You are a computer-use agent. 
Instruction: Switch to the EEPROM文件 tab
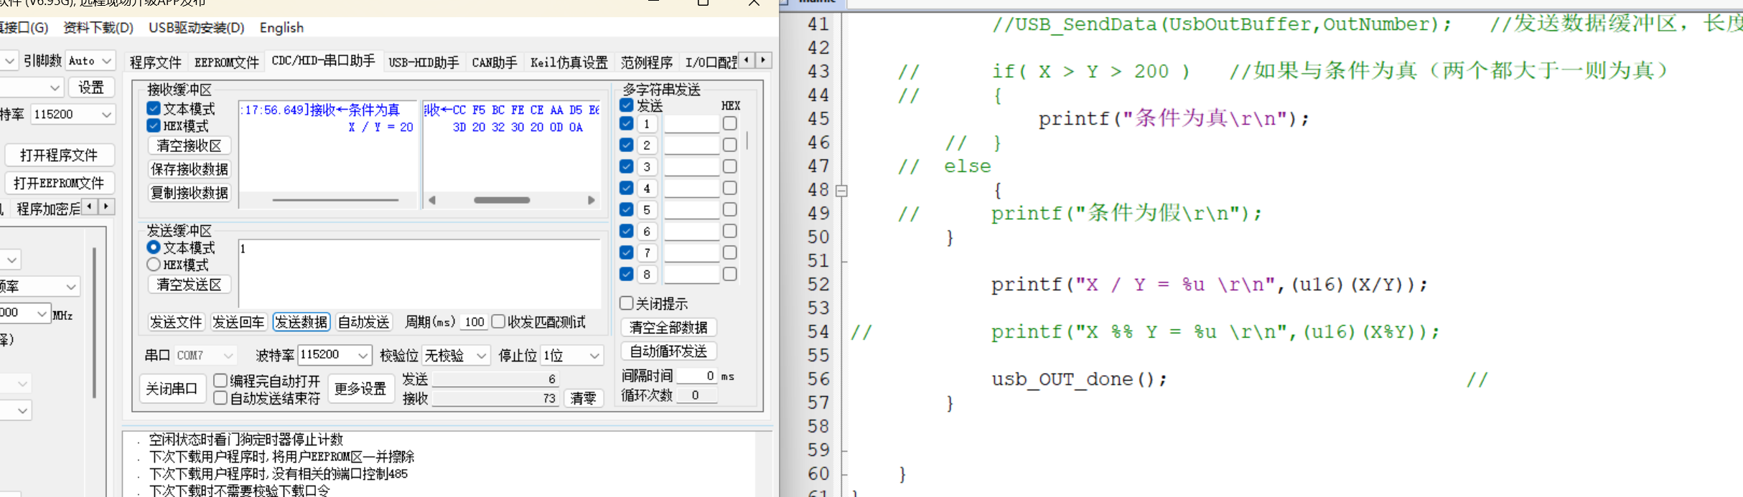pos(227,62)
